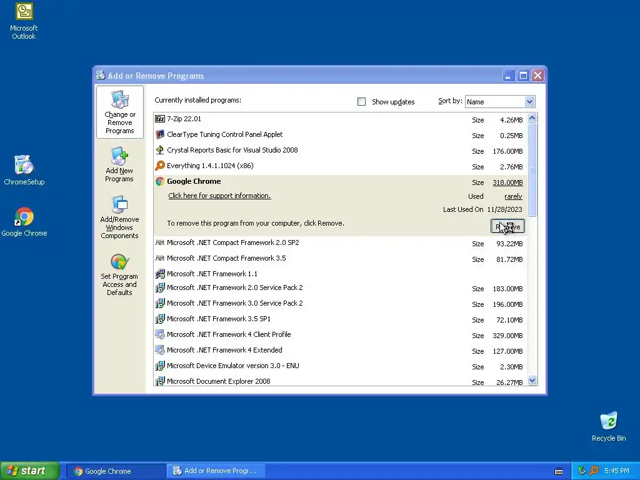
Task: Click .NET Framework 3.5 SP1 icon
Action: (x=160, y=319)
